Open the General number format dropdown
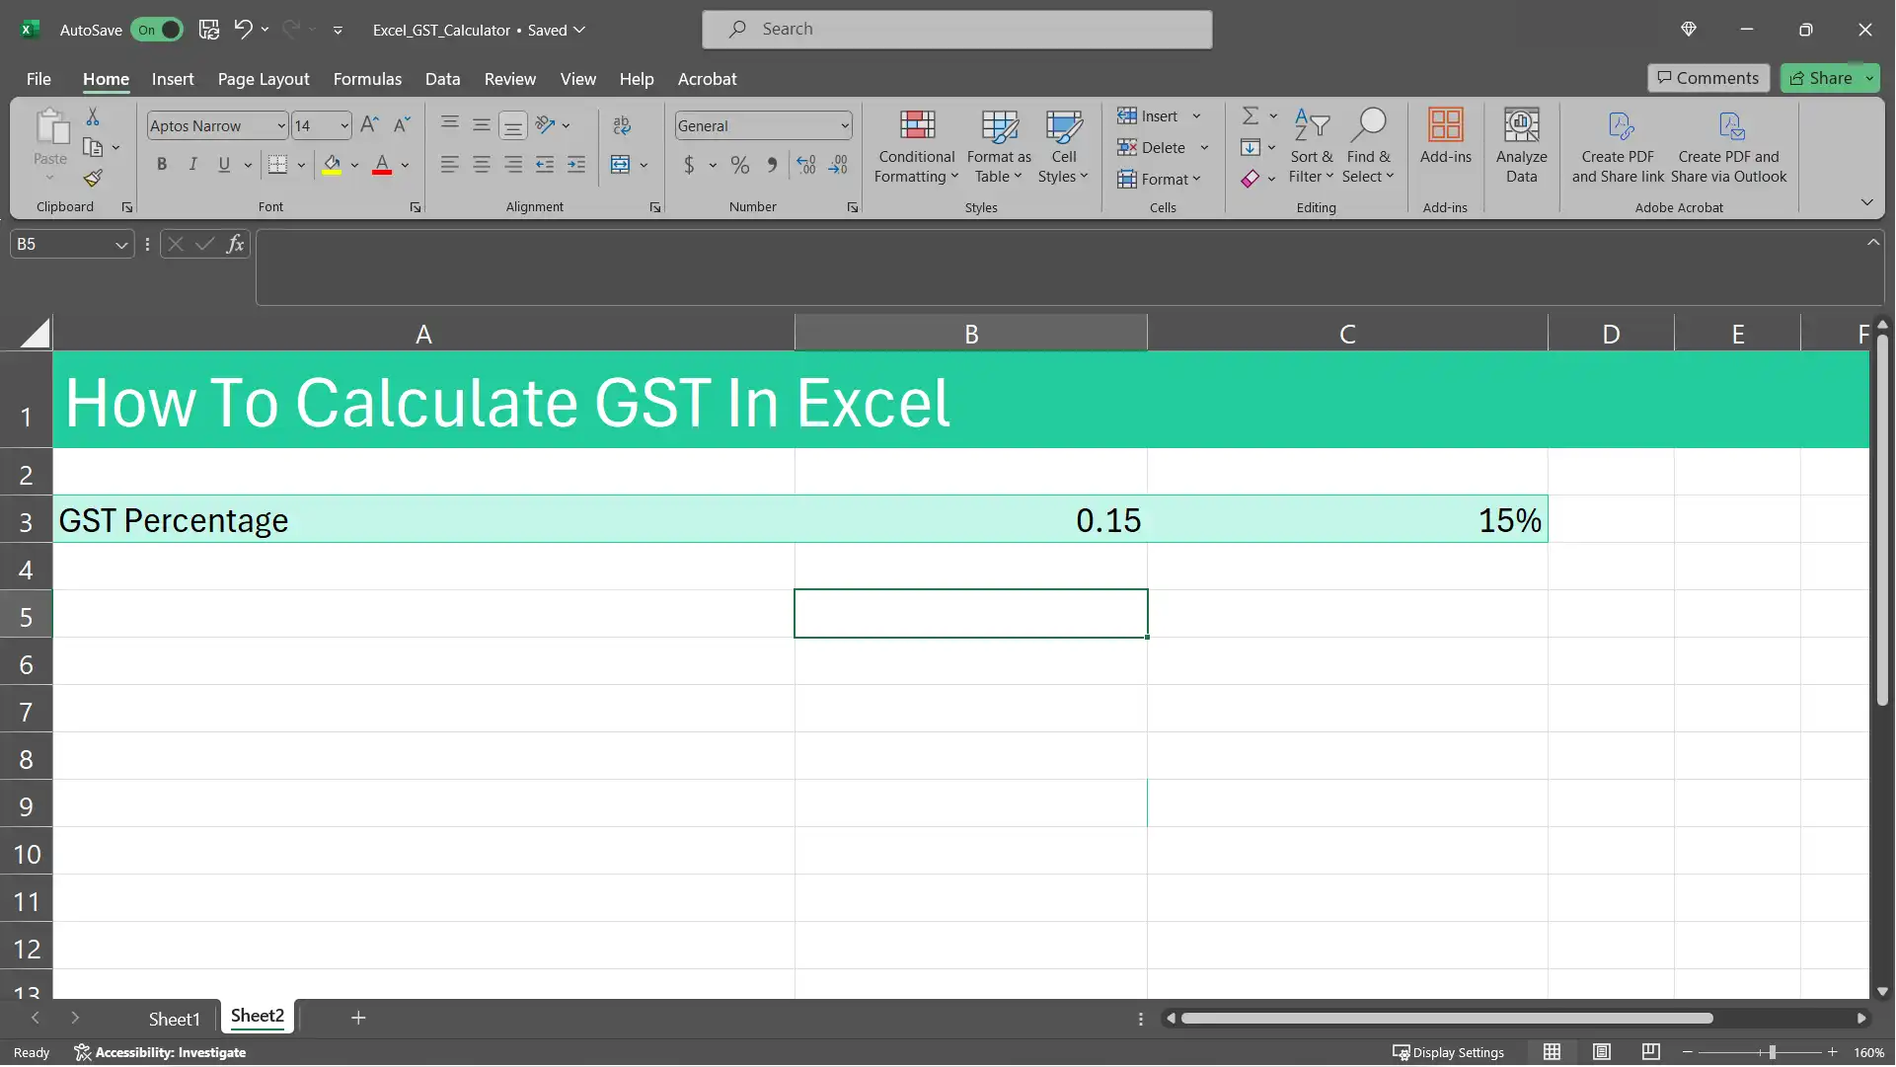 (x=845, y=125)
